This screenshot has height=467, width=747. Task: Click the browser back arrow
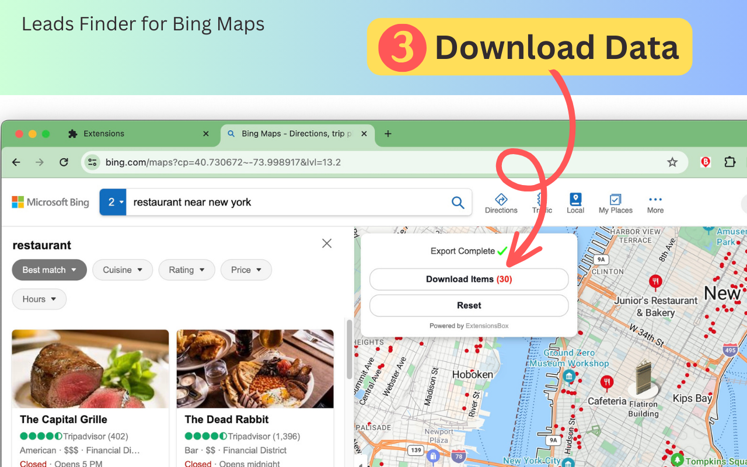[16, 162]
